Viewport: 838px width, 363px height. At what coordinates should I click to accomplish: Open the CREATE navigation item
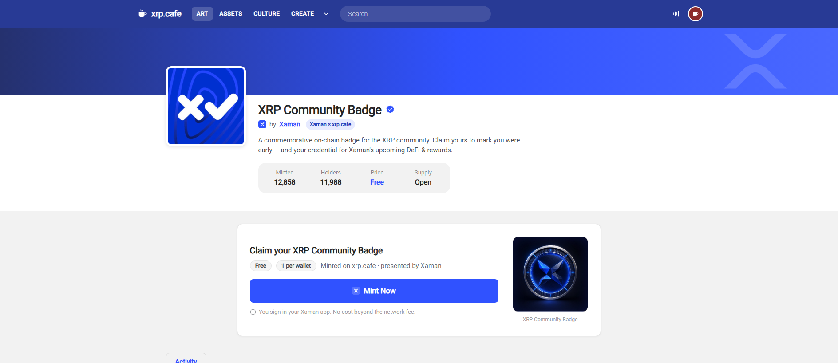303,14
